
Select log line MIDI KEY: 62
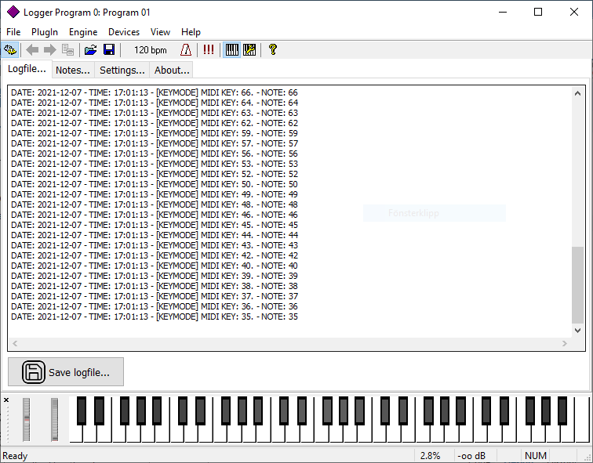point(155,123)
